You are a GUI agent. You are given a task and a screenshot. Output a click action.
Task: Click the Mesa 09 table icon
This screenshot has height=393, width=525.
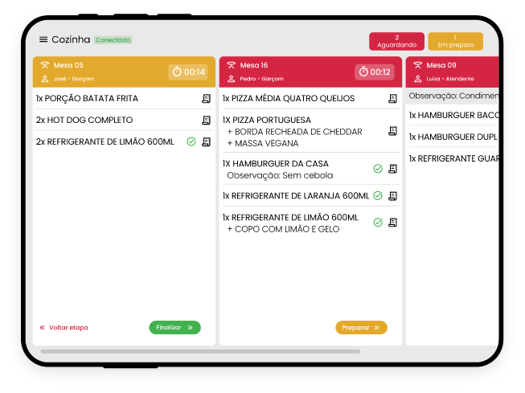[x=417, y=65]
